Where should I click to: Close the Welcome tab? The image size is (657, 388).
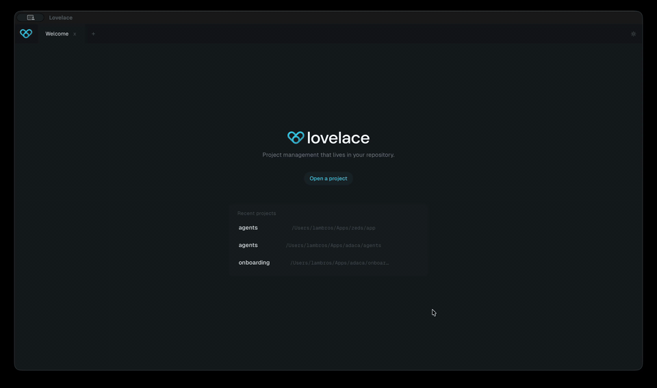(x=75, y=34)
